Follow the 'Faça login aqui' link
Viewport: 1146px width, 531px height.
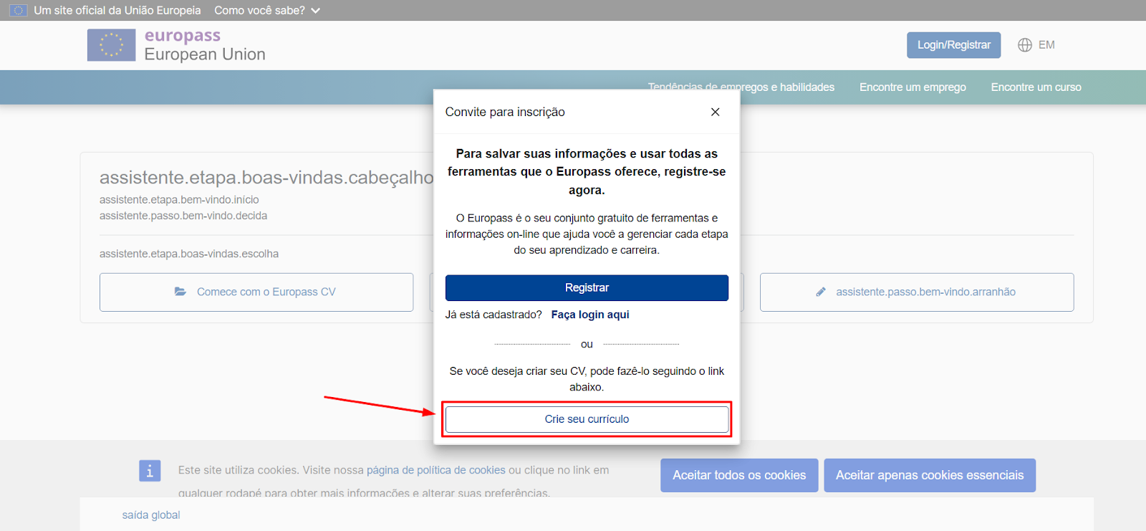point(590,315)
